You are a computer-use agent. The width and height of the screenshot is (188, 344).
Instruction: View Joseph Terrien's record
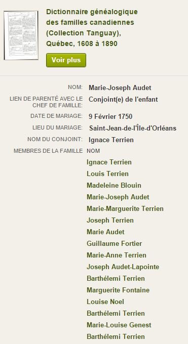[x=110, y=220]
